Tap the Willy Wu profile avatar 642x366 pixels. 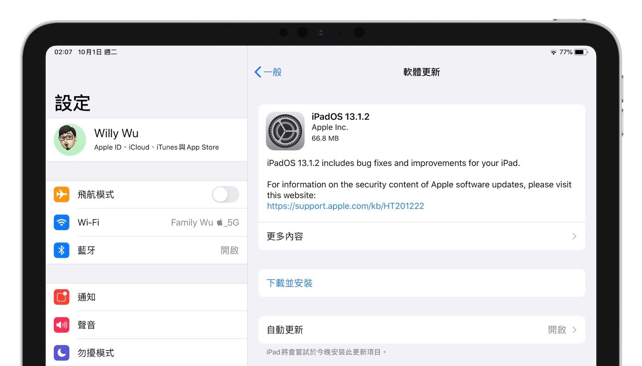[70, 140]
